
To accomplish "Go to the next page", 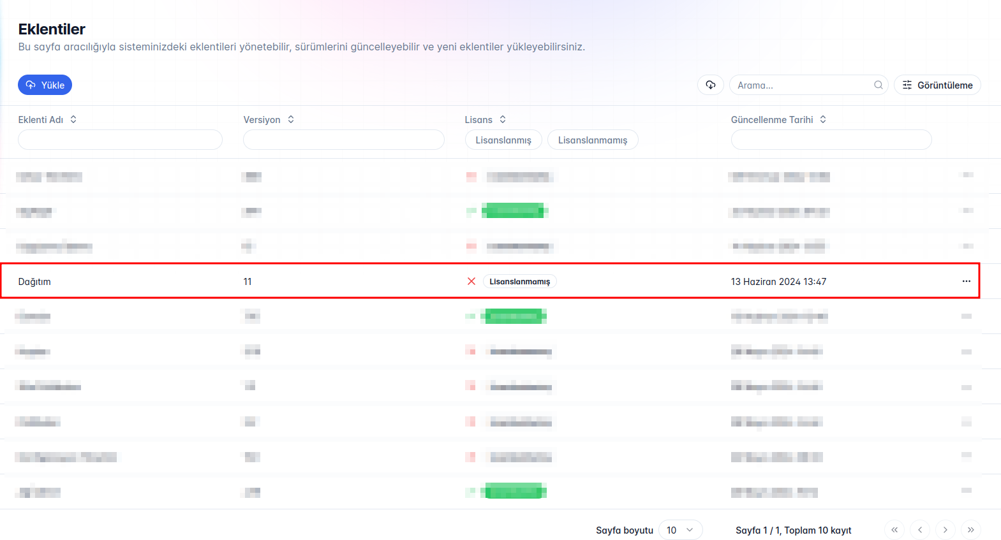I will coord(945,530).
